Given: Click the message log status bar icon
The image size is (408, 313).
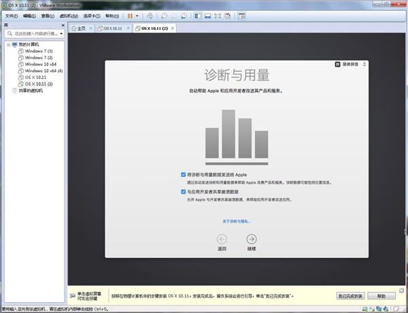Looking at the screenshot, I should [x=396, y=309].
